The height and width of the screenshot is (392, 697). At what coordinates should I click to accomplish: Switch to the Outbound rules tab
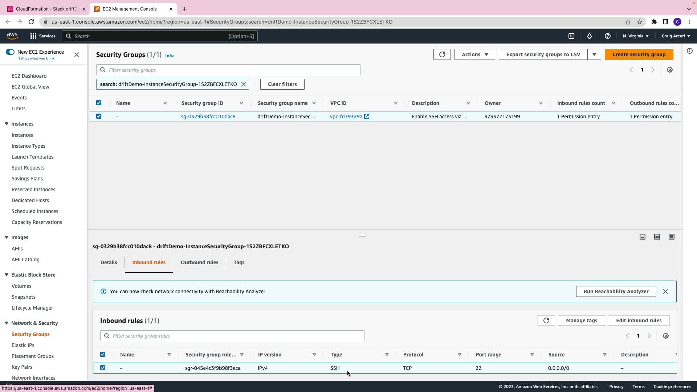point(199,262)
